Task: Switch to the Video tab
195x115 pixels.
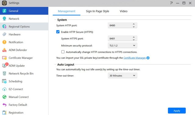Action: click(123, 11)
